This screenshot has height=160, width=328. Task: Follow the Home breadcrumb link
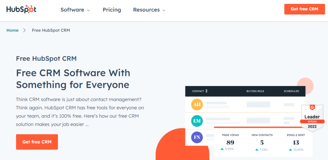[12, 30]
